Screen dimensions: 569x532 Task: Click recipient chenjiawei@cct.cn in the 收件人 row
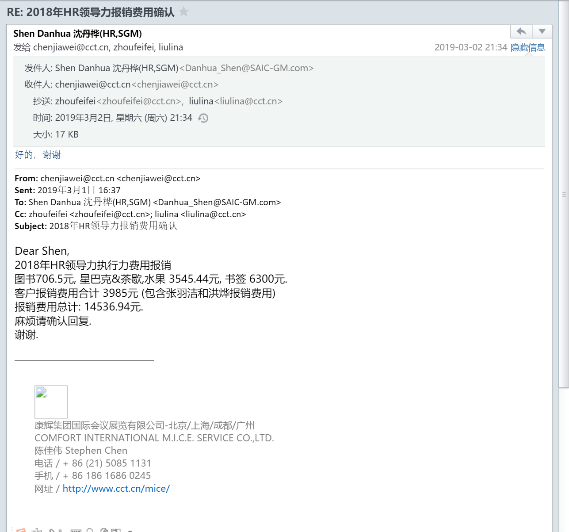pyautogui.click(x=93, y=84)
